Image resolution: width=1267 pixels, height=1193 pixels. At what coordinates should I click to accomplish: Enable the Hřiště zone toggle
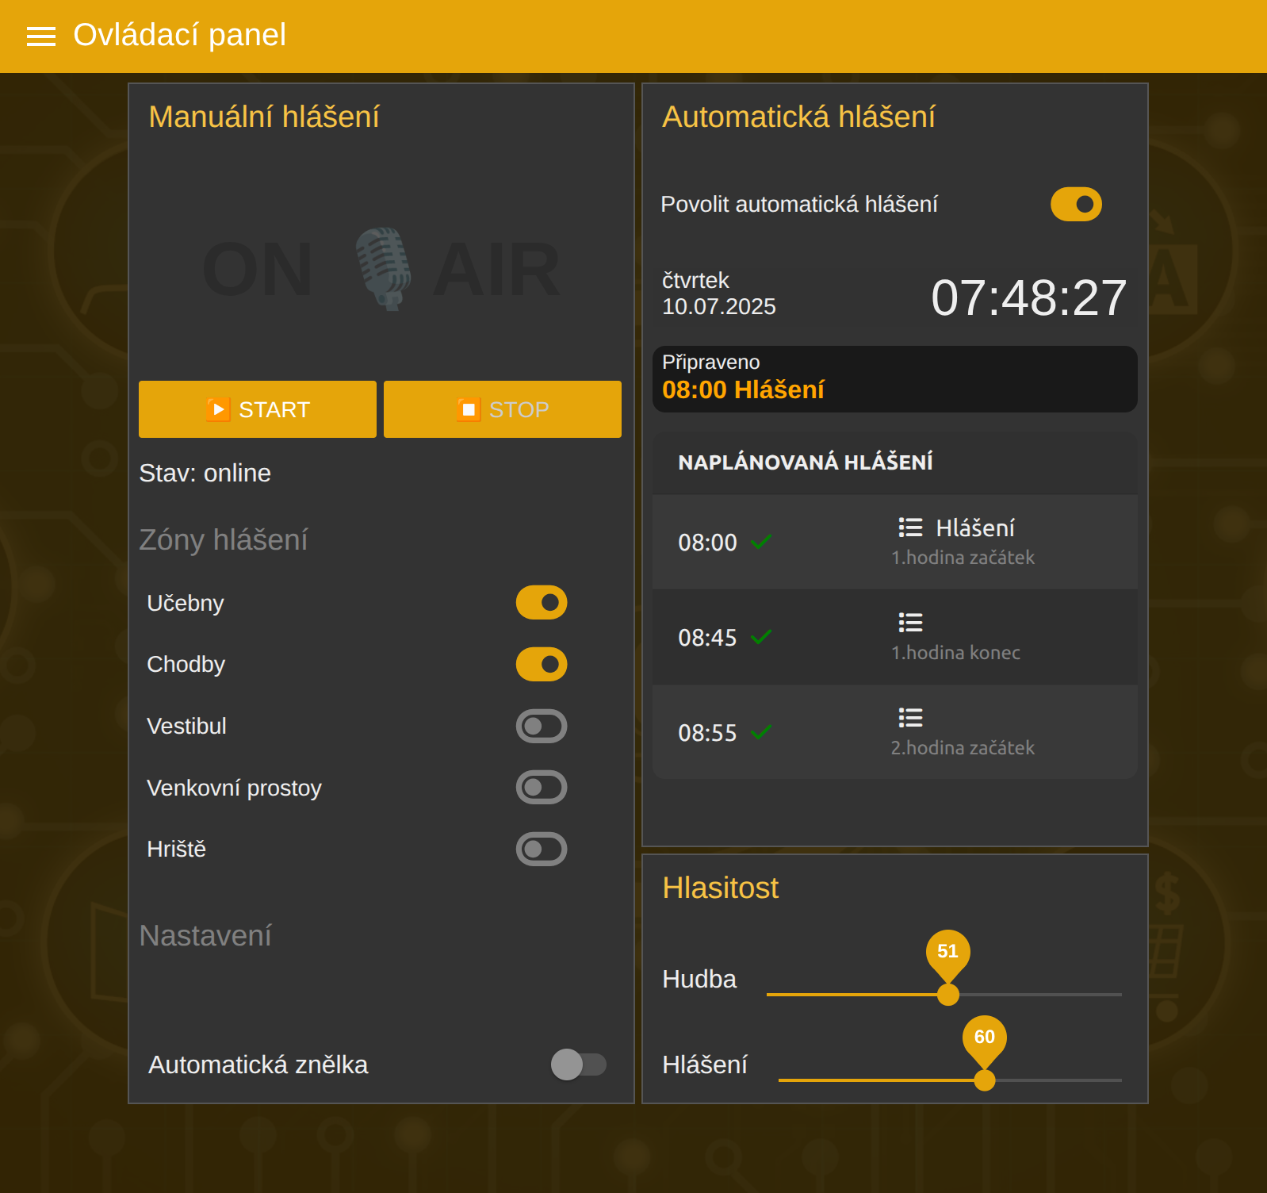point(542,849)
